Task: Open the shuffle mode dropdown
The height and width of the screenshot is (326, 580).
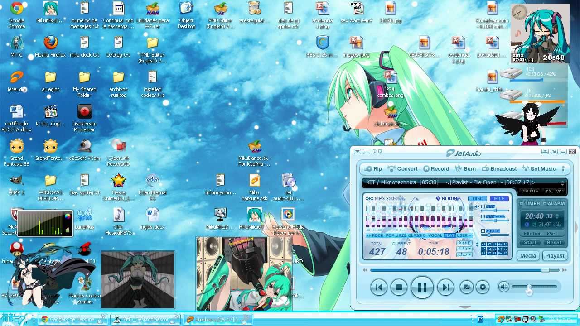Action: coord(464,254)
